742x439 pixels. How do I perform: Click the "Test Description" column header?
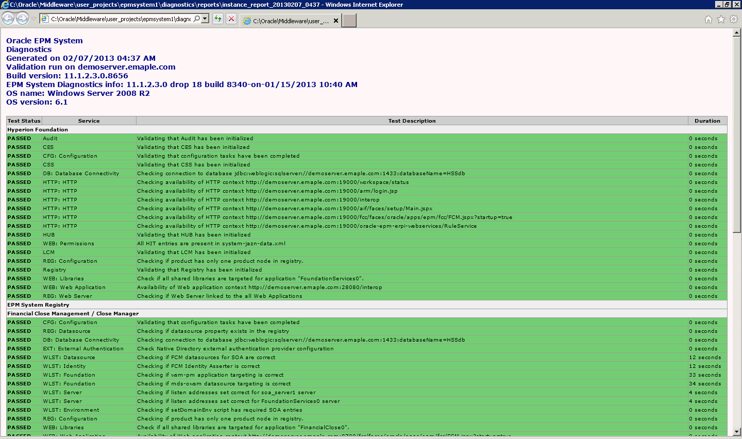(412, 121)
